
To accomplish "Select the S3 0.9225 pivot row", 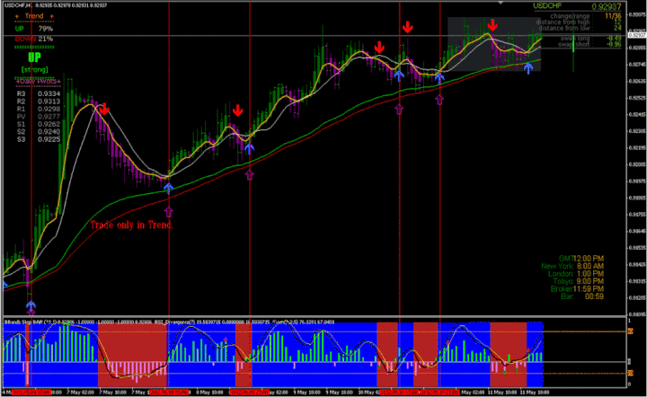I will [39, 139].
